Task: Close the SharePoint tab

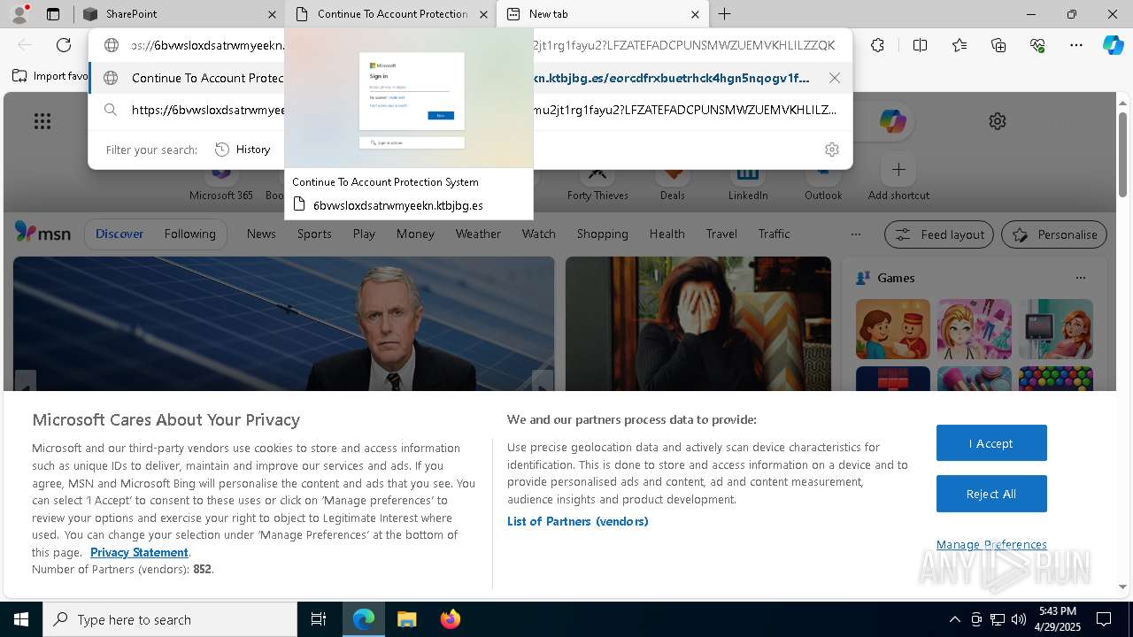Action: click(x=271, y=14)
